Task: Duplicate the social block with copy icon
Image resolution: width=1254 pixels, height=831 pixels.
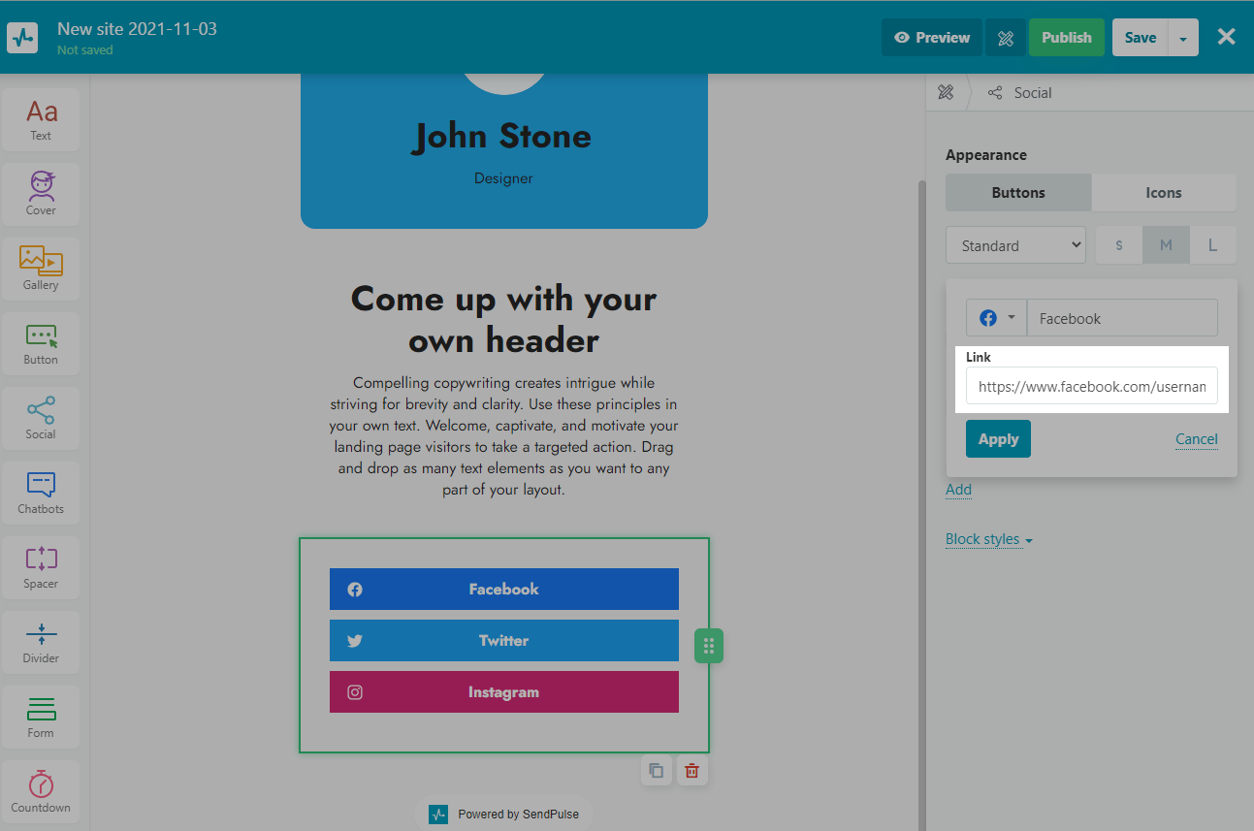Action: [657, 771]
